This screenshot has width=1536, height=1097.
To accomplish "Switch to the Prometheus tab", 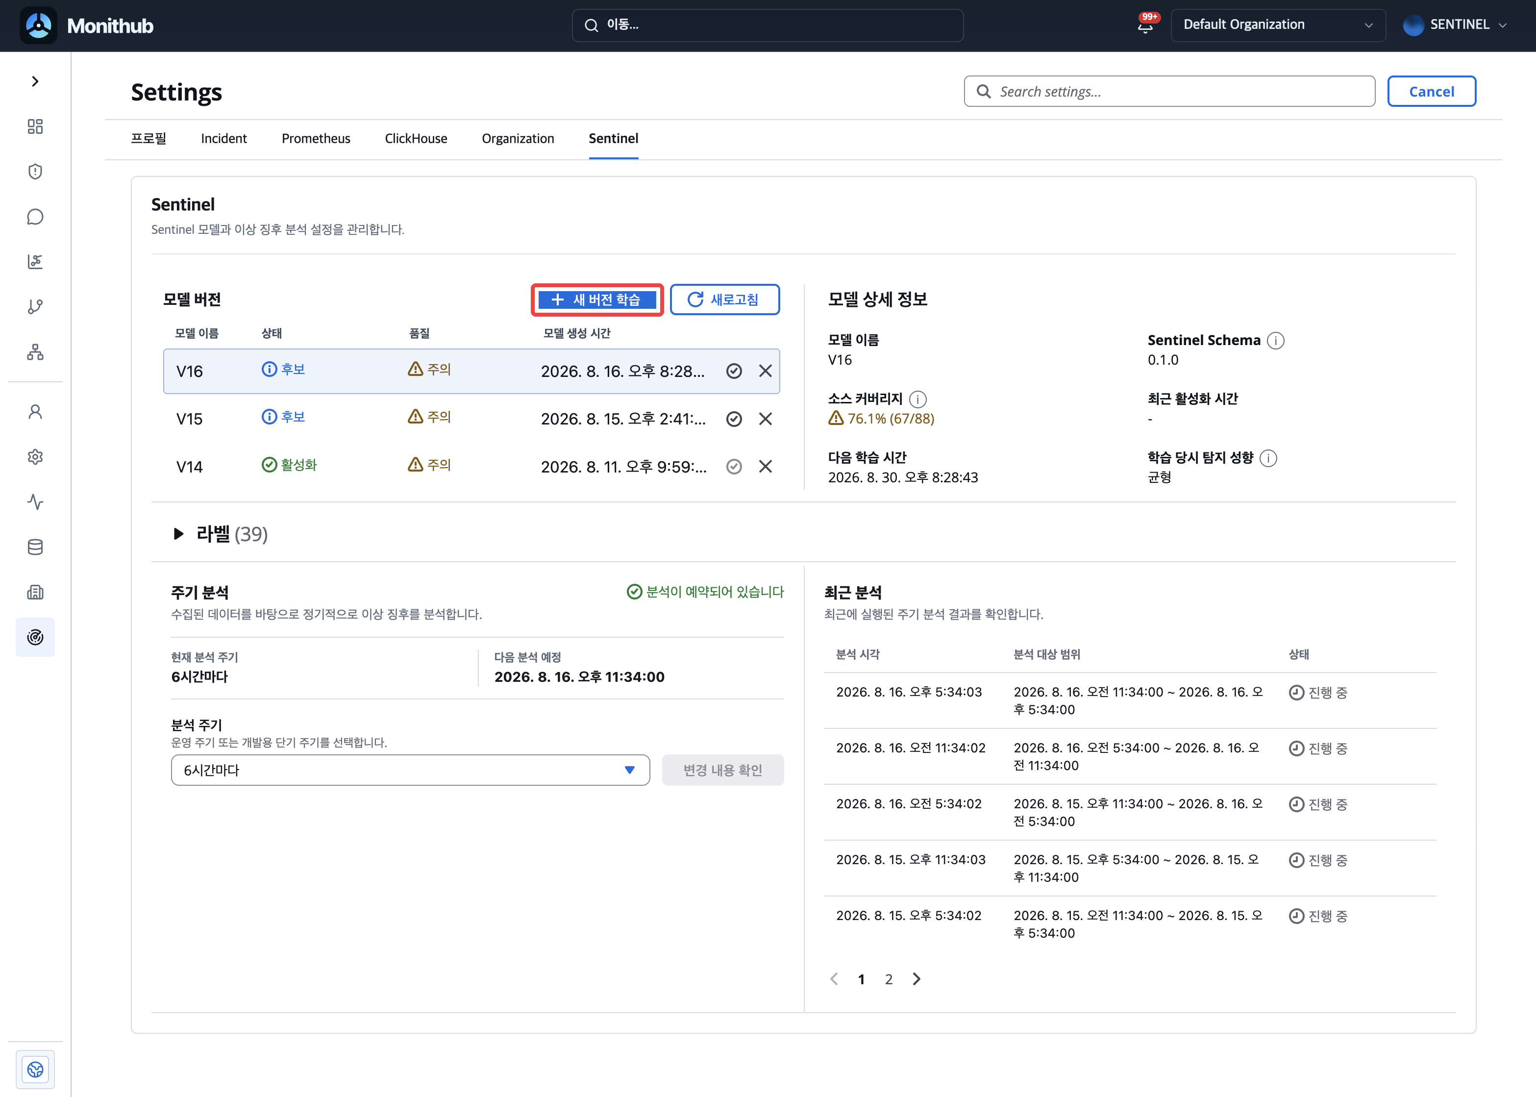I will (316, 139).
